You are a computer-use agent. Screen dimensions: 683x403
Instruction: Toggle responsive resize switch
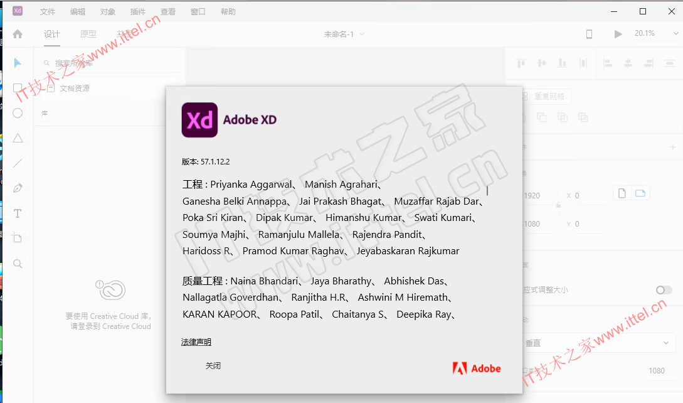664,290
